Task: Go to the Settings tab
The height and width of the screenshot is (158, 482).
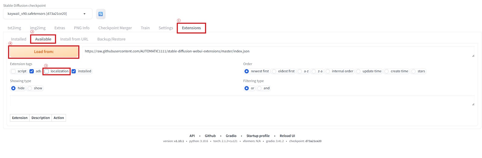Action: [x=166, y=28]
